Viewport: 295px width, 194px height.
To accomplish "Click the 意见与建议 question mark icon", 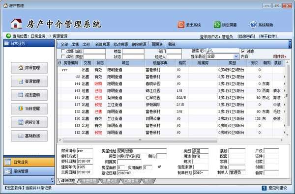I will [x=264, y=188].
